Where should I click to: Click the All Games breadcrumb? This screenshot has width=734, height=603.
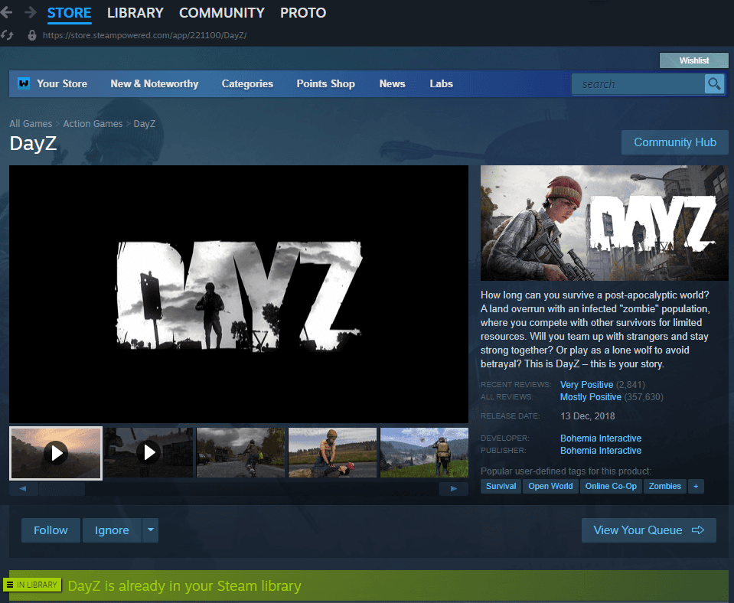(31, 124)
